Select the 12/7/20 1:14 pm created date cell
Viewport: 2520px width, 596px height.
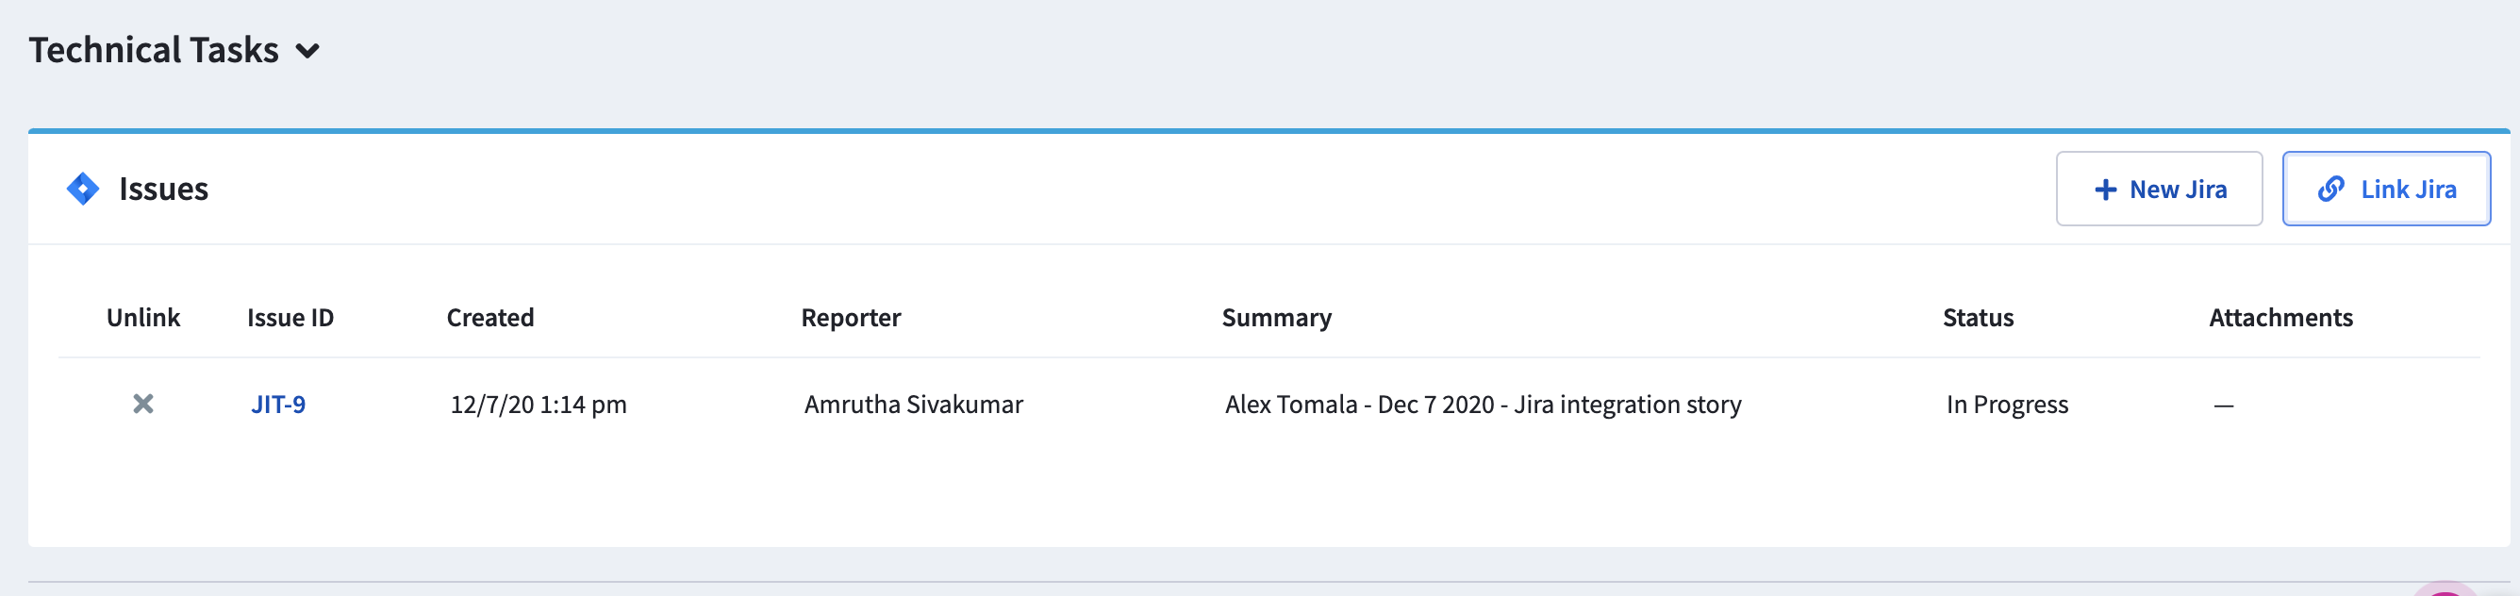click(538, 405)
